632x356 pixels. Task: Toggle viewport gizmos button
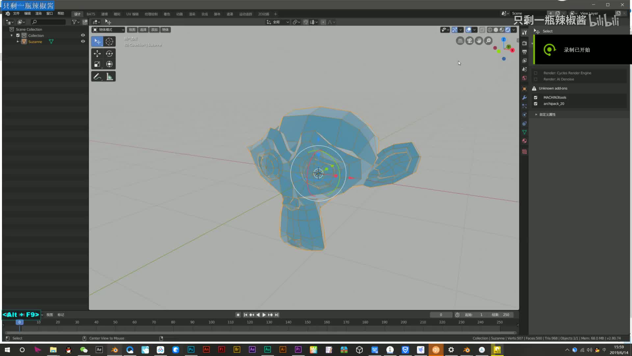pos(454,30)
